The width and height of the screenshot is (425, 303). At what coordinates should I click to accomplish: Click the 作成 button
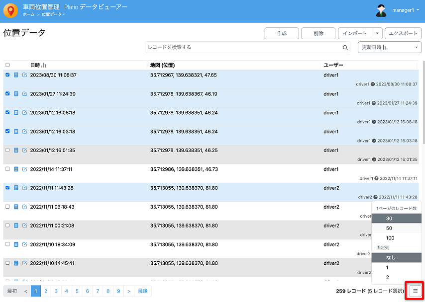coord(282,33)
